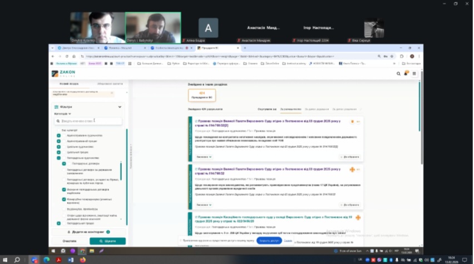Click the blue close access button
This screenshot has height=264, width=474.
coord(269,241)
